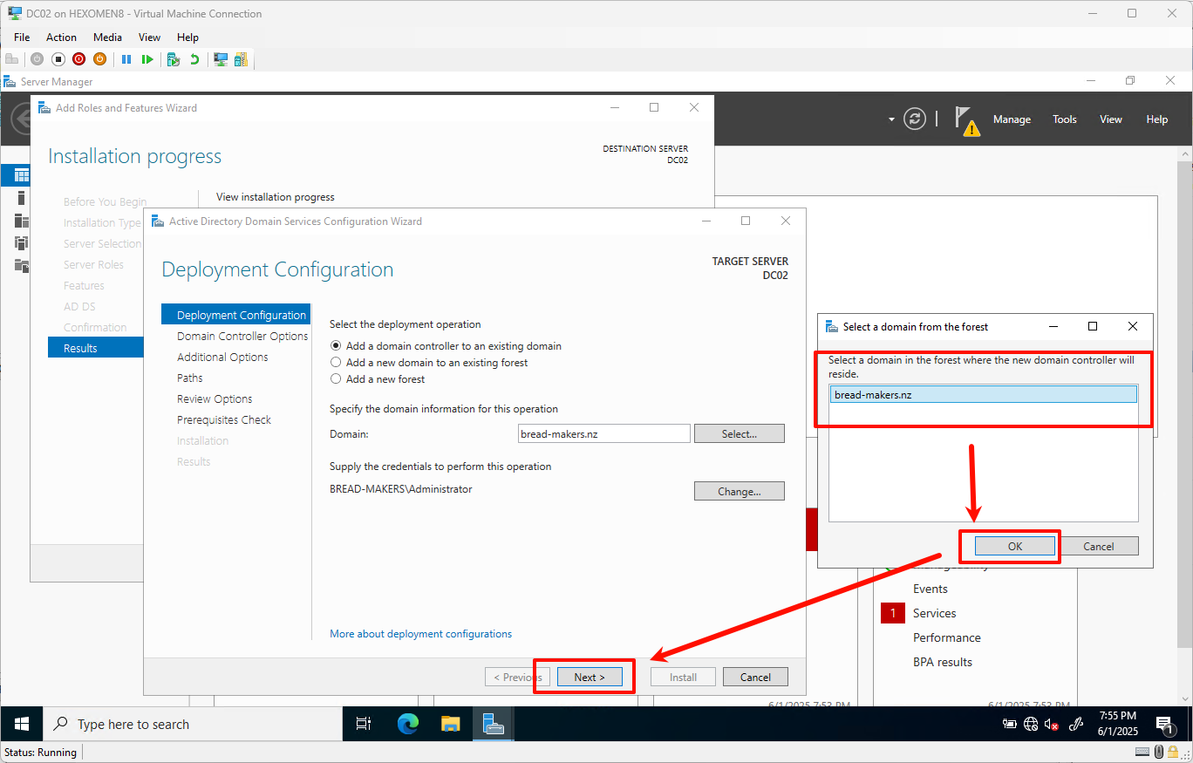Open the notifications flag with warning
Image resolution: width=1193 pixels, height=763 pixels.
point(967,120)
